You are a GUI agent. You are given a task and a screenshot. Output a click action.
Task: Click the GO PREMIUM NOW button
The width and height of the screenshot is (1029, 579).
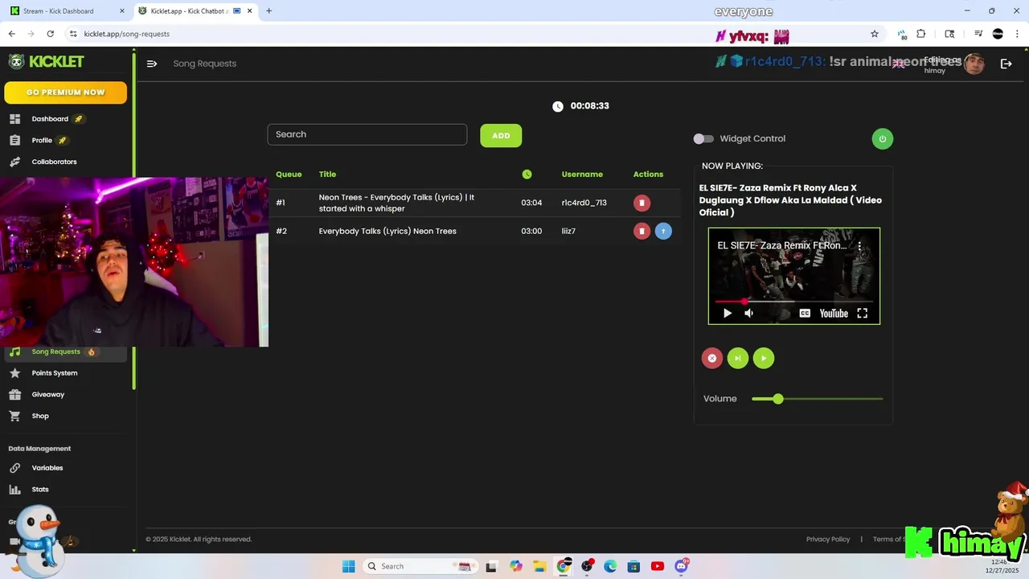(65, 92)
